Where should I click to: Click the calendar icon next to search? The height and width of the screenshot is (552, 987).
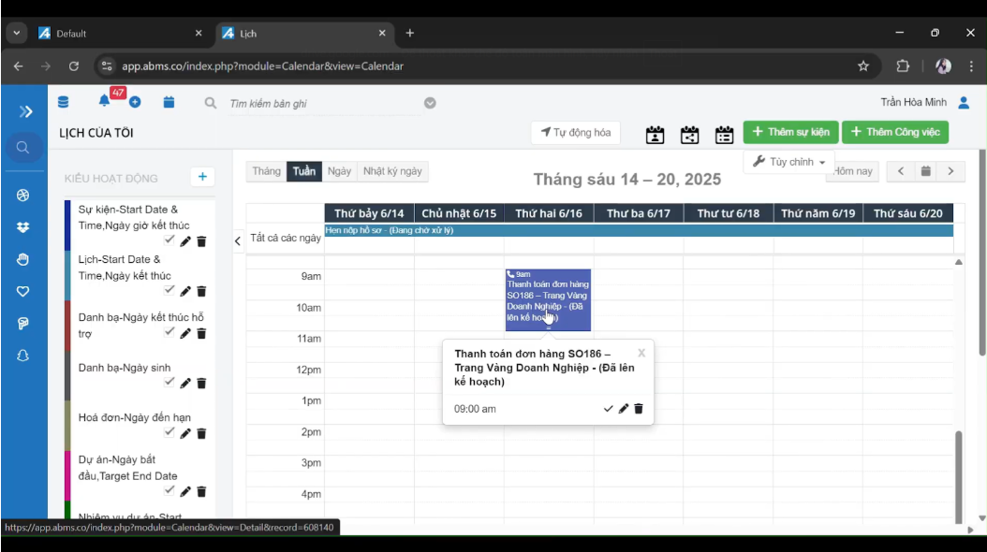[169, 103]
